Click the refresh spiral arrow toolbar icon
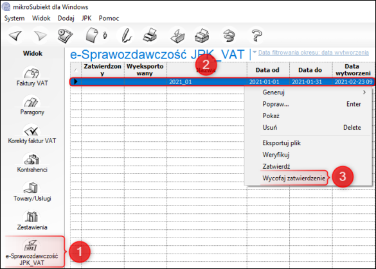Viewport: 376px width, 269px height. 229,36
